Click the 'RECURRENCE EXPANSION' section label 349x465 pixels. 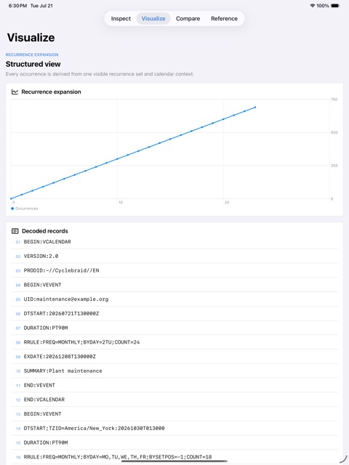(32, 54)
